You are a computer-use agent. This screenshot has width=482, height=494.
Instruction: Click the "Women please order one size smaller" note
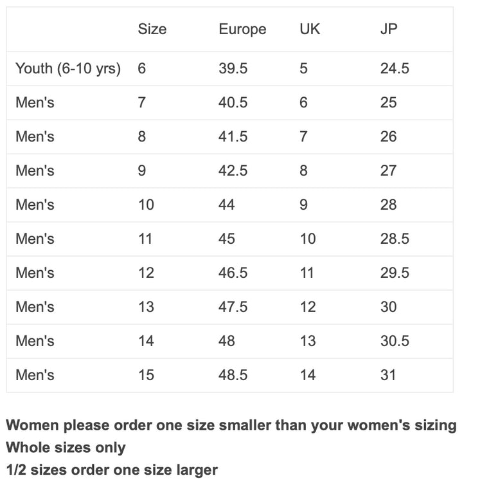(x=231, y=426)
